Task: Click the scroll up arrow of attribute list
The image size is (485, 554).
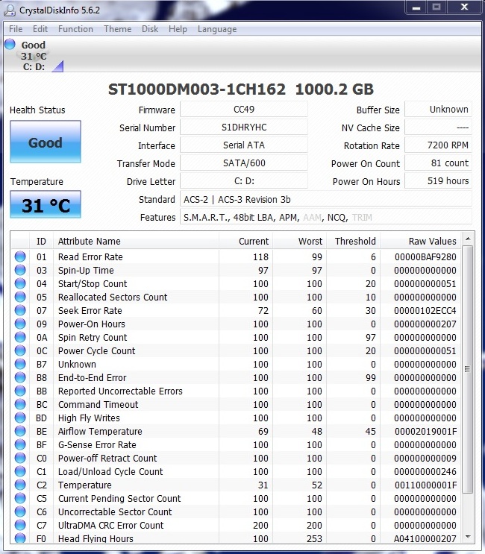Action: point(468,239)
